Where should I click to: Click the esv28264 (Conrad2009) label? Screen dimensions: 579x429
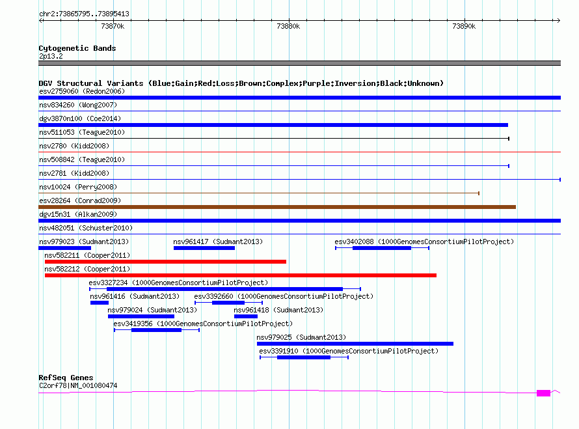pos(80,201)
